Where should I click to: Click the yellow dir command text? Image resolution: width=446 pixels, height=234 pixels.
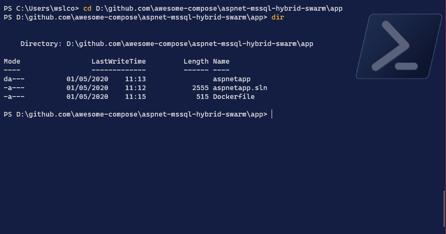click(x=278, y=17)
